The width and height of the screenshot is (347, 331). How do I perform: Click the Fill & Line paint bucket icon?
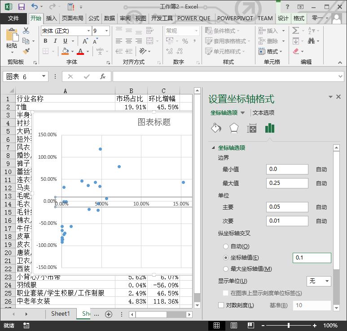216,128
